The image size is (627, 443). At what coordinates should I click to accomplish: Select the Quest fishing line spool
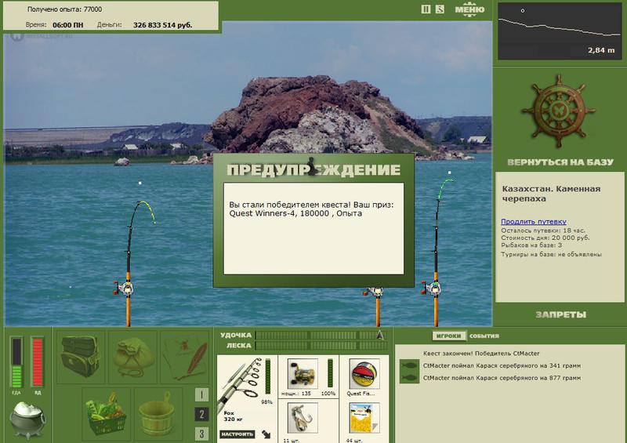[x=364, y=374]
